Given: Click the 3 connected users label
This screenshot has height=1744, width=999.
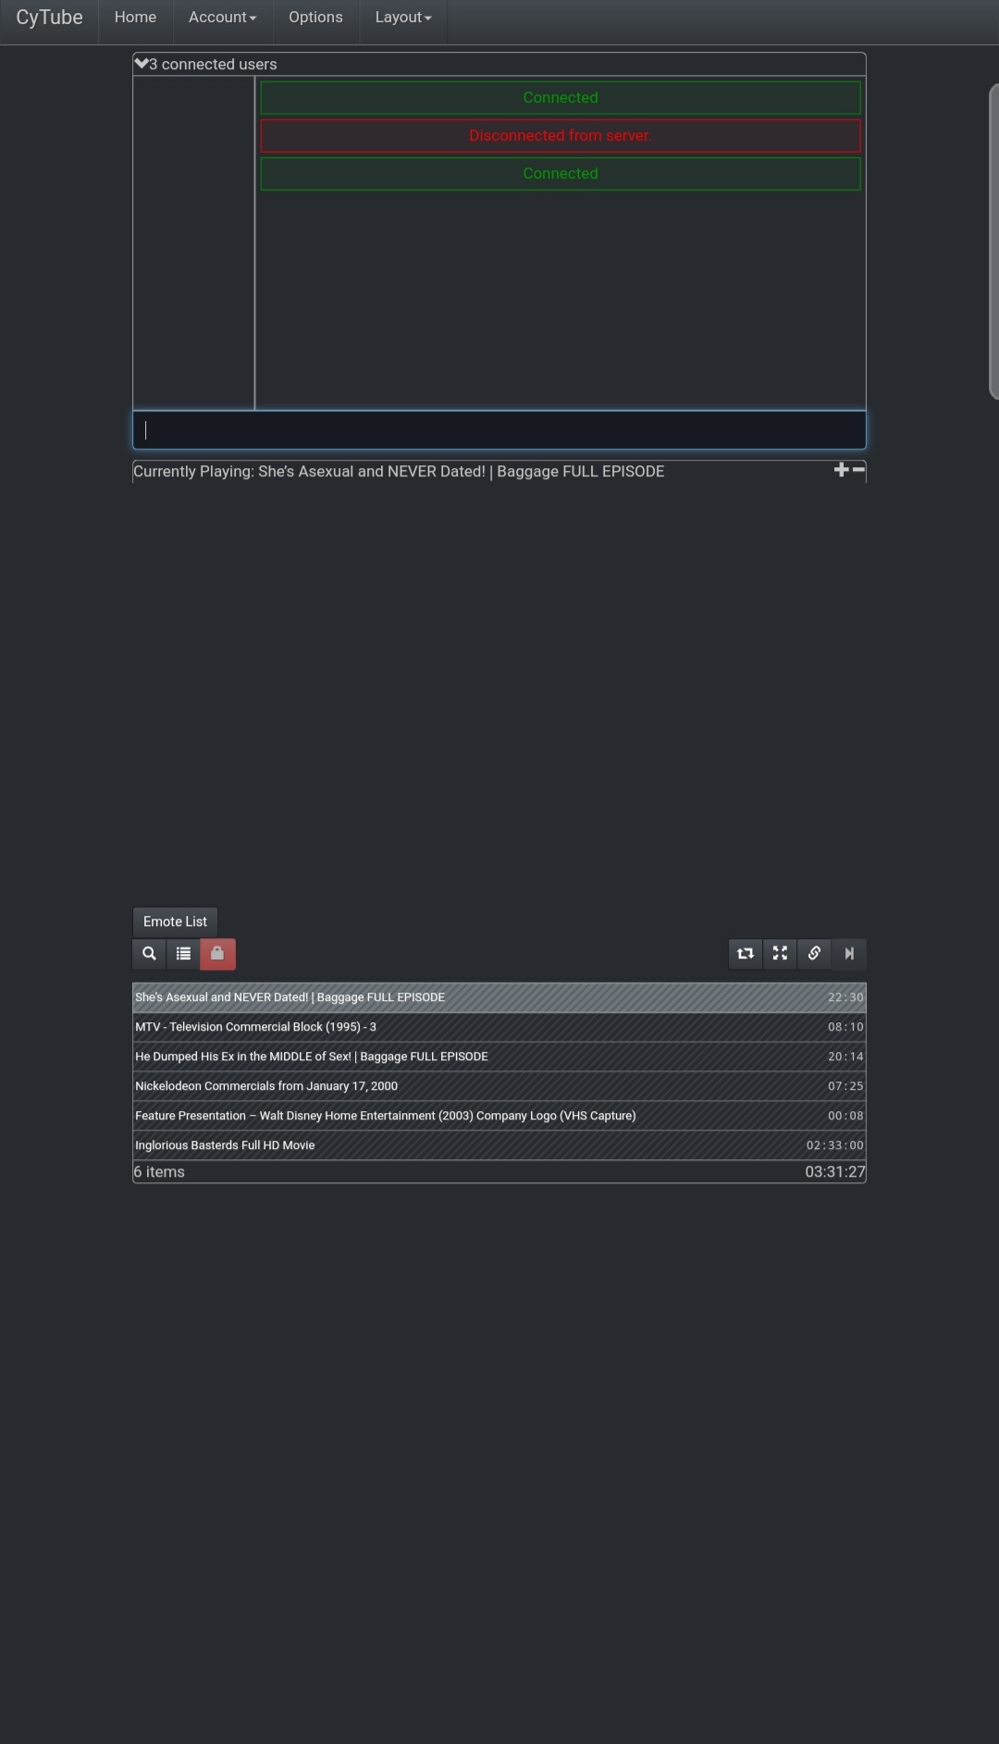Looking at the screenshot, I should click(213, 64).
